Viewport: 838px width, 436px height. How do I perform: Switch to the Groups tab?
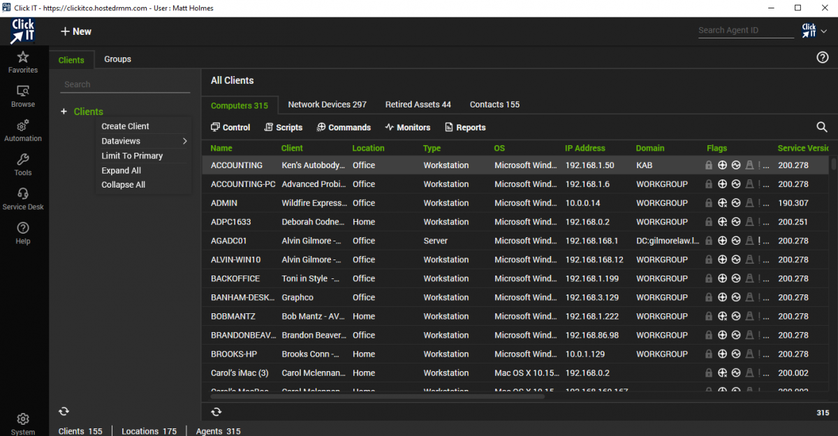coord(118,59)
